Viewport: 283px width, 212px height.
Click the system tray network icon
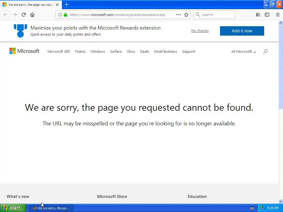click(x=263, y=208)
